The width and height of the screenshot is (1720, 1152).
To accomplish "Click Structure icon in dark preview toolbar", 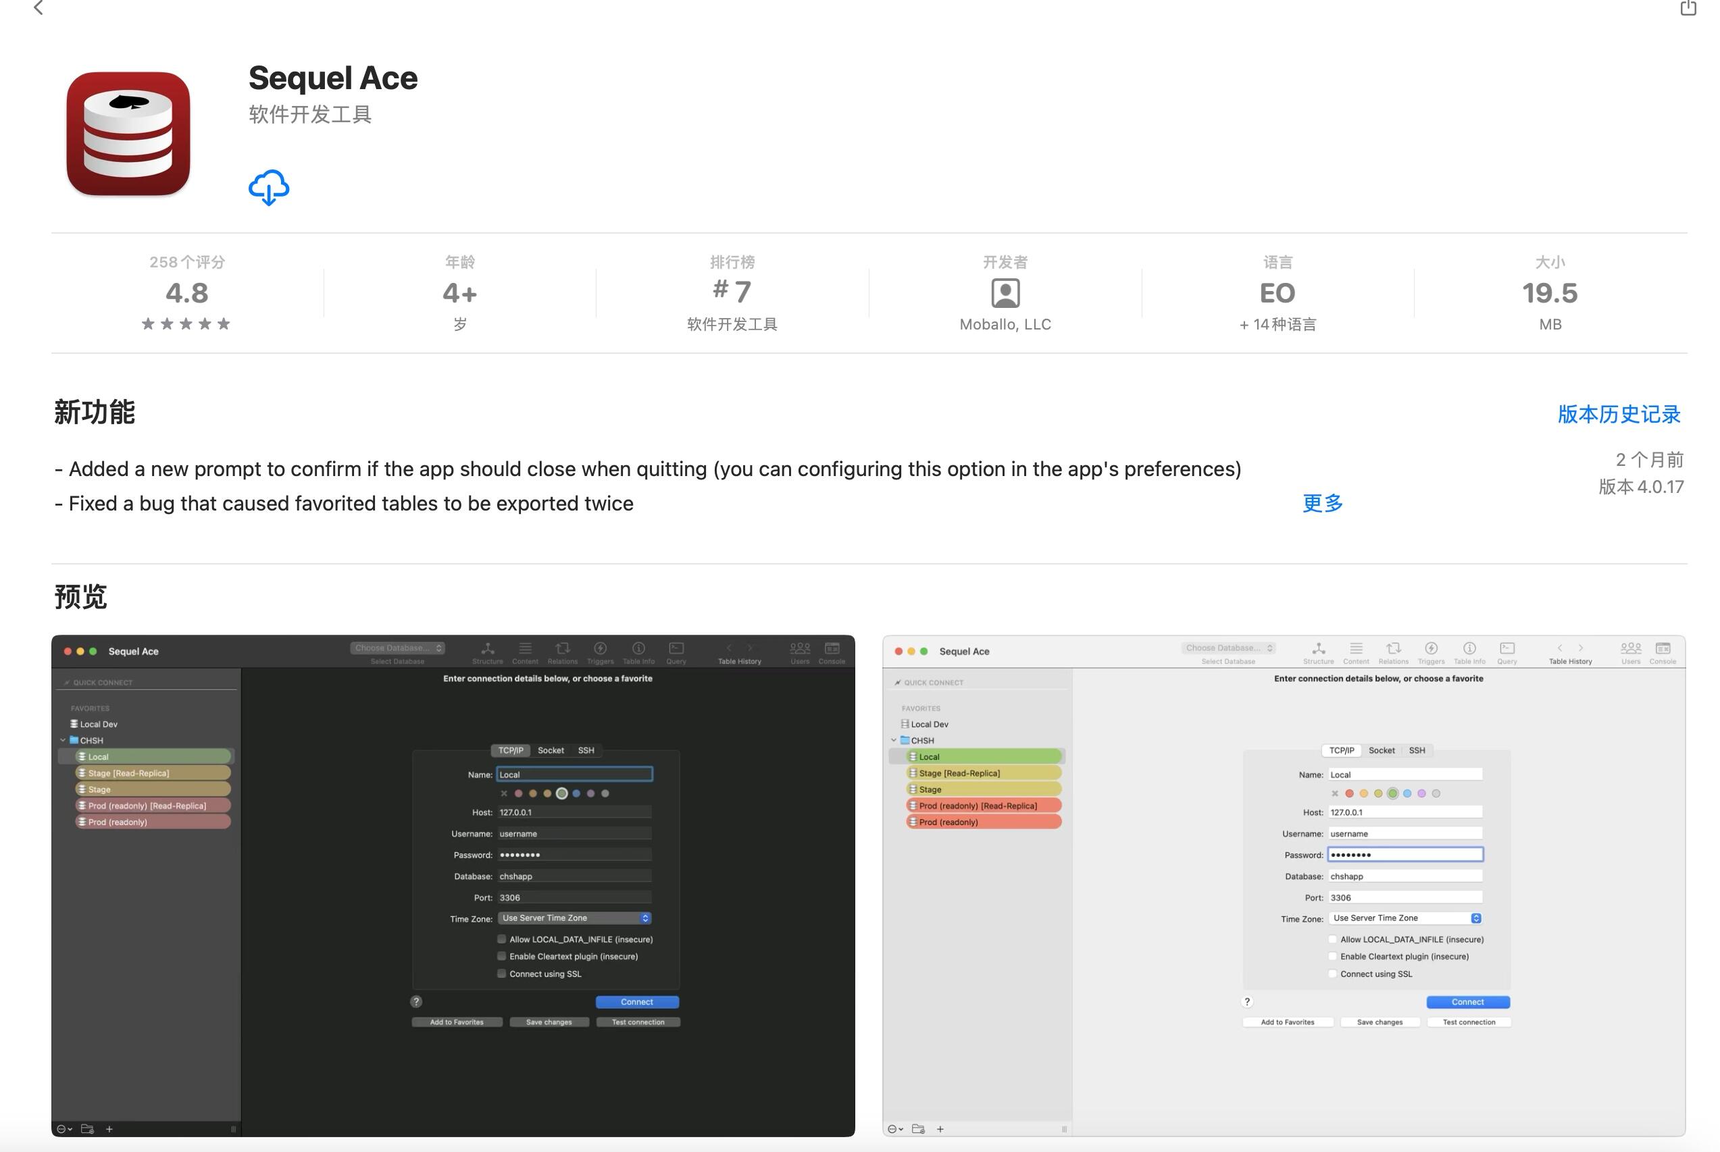I will tap(487, 650).
